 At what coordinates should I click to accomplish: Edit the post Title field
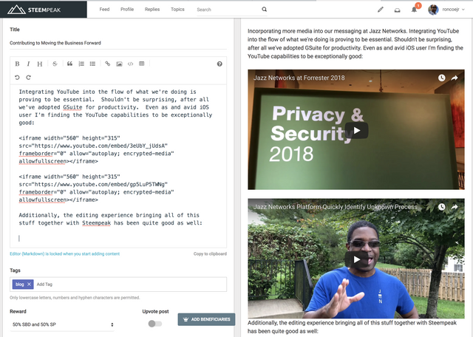pyautogui.click(x=118, y=43)
